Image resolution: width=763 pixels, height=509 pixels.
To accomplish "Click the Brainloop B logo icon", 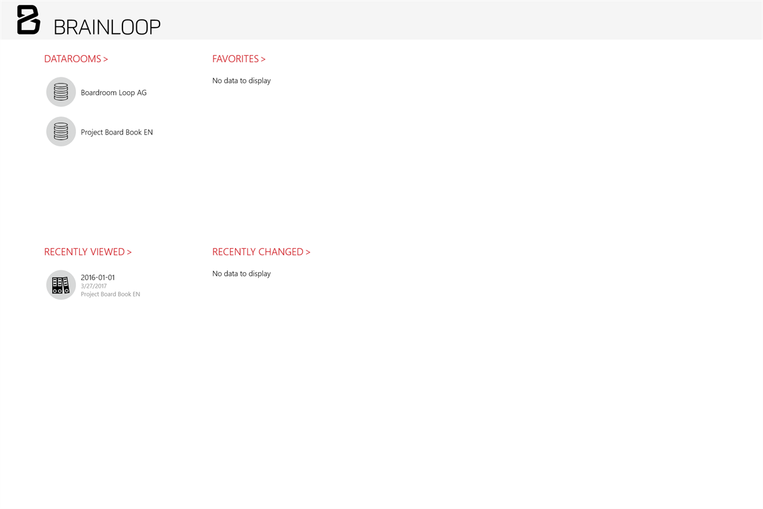I will click(28, 19).
